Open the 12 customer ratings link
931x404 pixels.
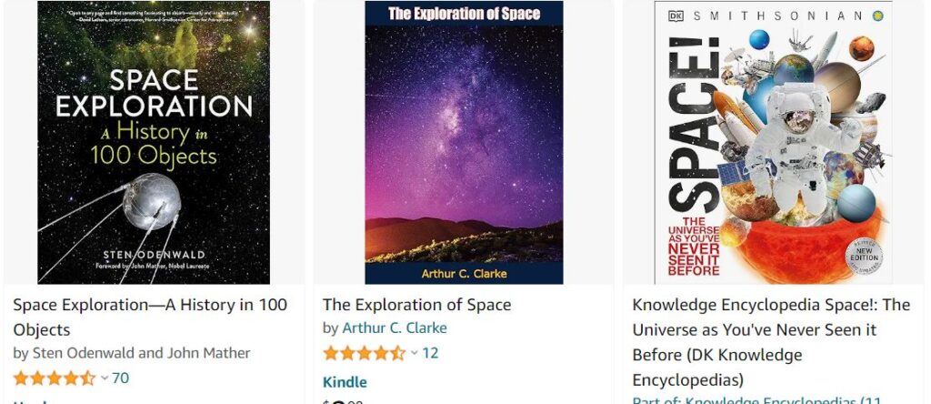pyautogui.click(x=430, y=353)
